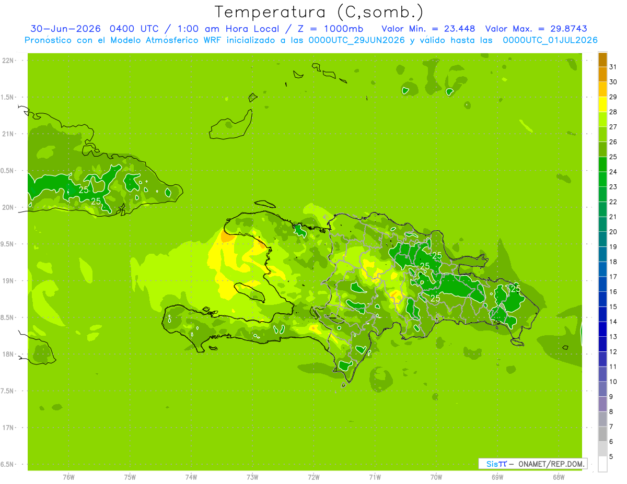Image resolution: width=627 pixels, height=484 pixels.
Task: Click green legend swatch between 24 and 25
Action: [x=603, y=164]
